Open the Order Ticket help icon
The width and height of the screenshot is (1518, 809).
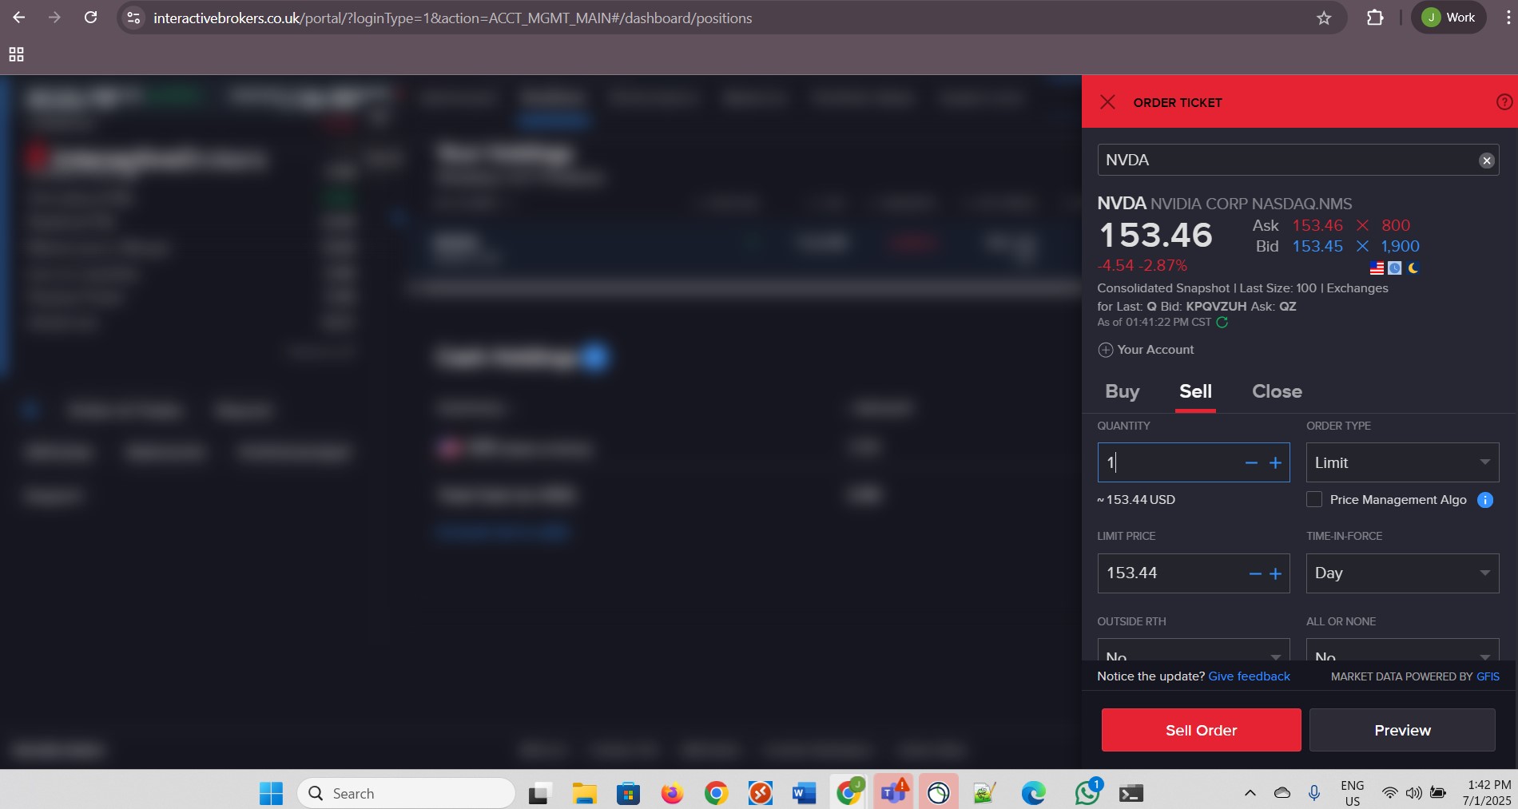tap(1504, 102)
